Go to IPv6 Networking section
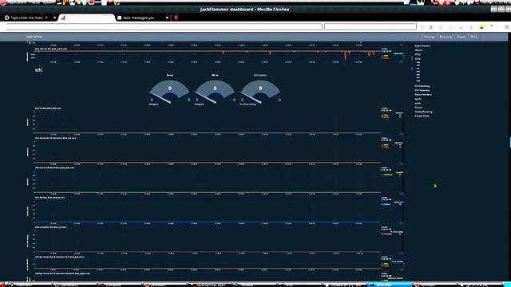This screenshot has height=287, width=511. tap(422, 90)
